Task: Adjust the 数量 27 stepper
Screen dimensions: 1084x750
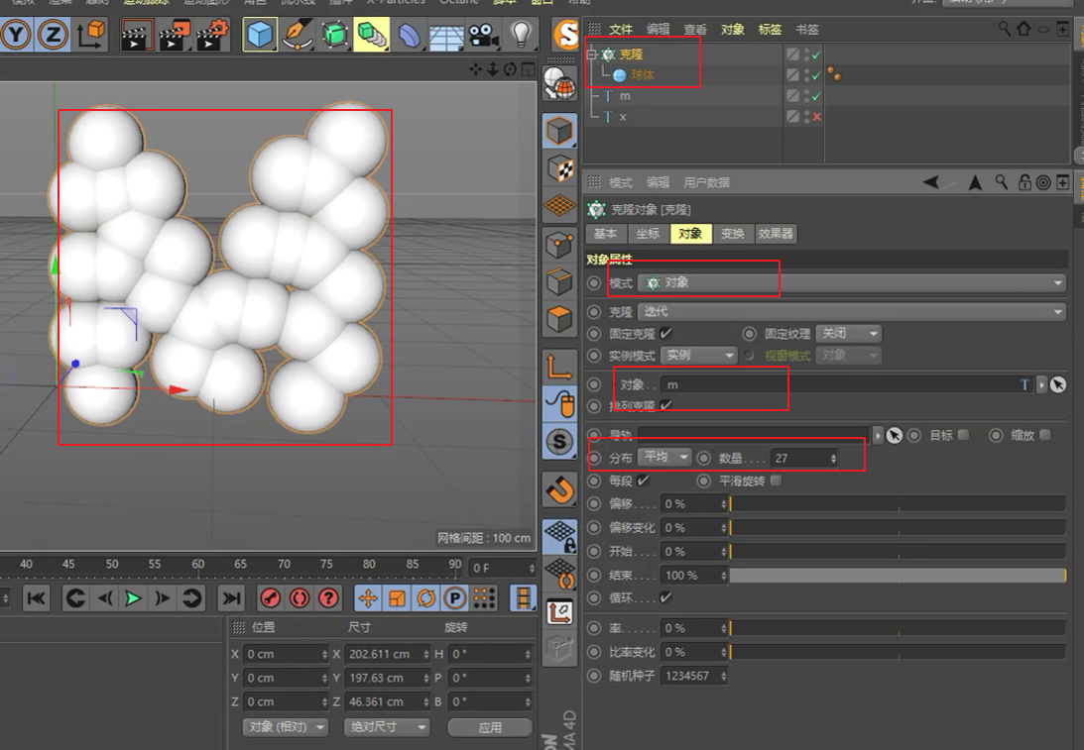Action: click(x=833, y=458)
